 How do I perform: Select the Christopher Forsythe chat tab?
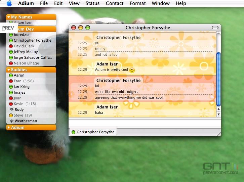point(93,132)
